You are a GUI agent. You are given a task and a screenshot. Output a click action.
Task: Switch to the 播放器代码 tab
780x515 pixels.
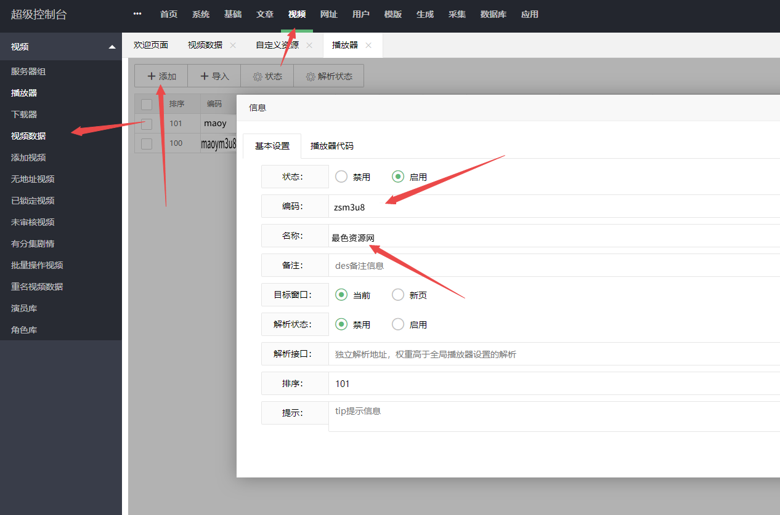(x=331, y=146)
